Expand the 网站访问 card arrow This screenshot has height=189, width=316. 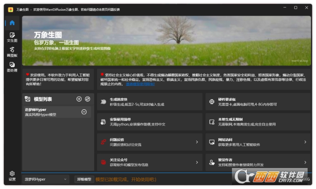[305, 142]
